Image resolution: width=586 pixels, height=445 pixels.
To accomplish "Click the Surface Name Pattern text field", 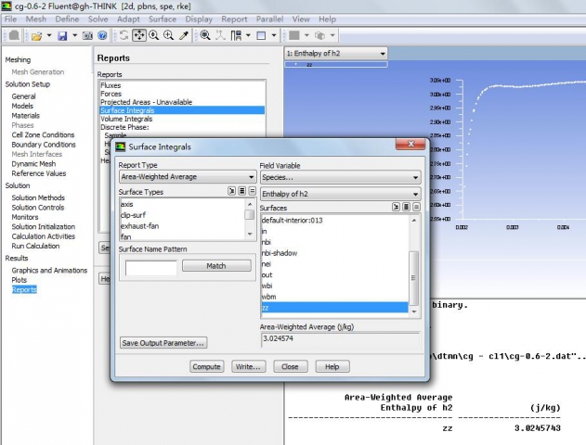I will pyautogui.click(x=150, y=267).
